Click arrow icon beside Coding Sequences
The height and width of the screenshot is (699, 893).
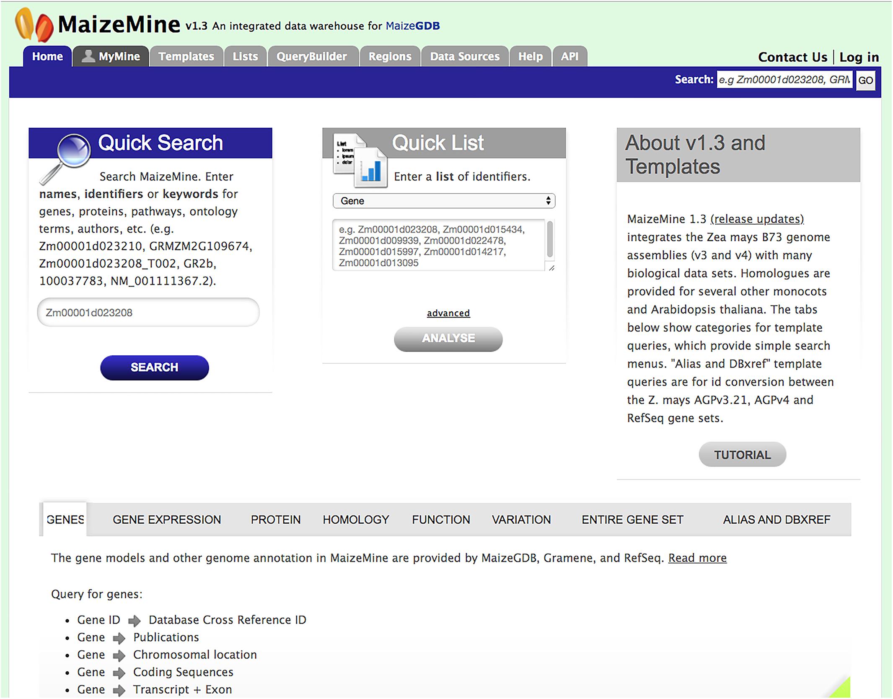[119, 673]
